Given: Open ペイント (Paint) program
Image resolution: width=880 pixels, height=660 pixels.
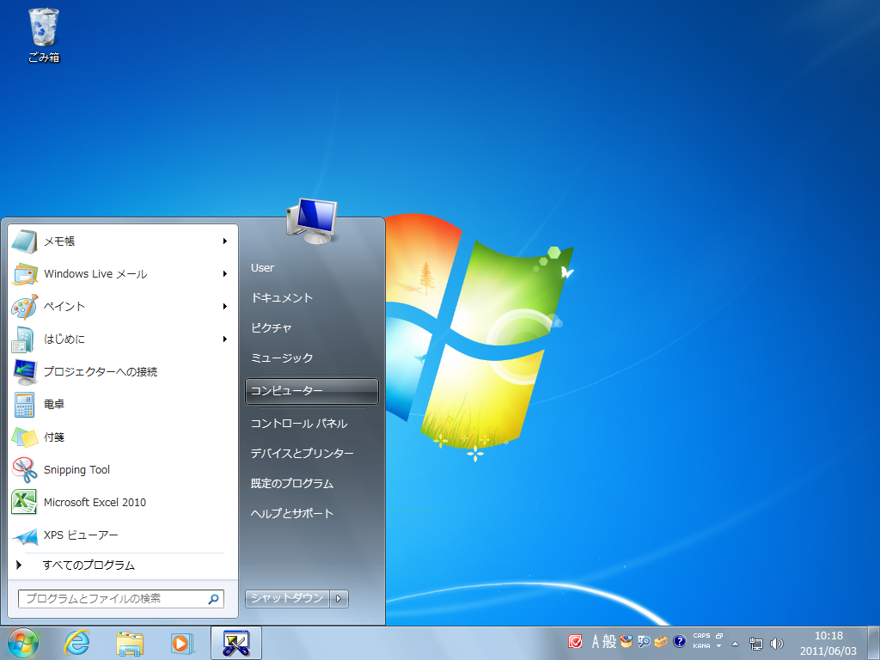Looking at the screenshot, I should [124, 307].
